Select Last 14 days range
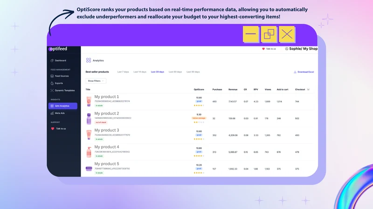 140,72
